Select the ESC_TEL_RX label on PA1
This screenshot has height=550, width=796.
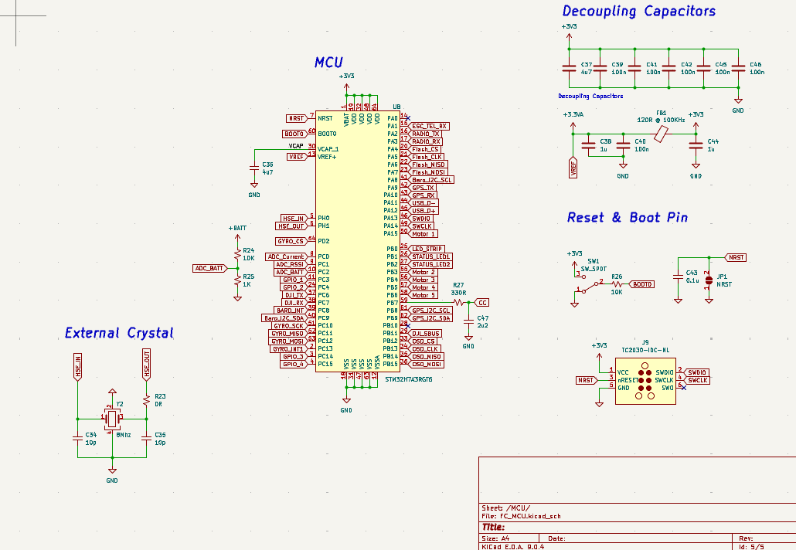click(429, 126)
